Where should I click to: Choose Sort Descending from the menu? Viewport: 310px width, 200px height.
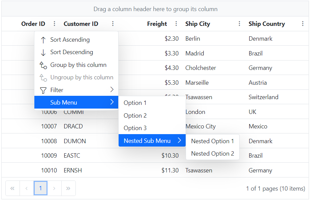[76, 52]
